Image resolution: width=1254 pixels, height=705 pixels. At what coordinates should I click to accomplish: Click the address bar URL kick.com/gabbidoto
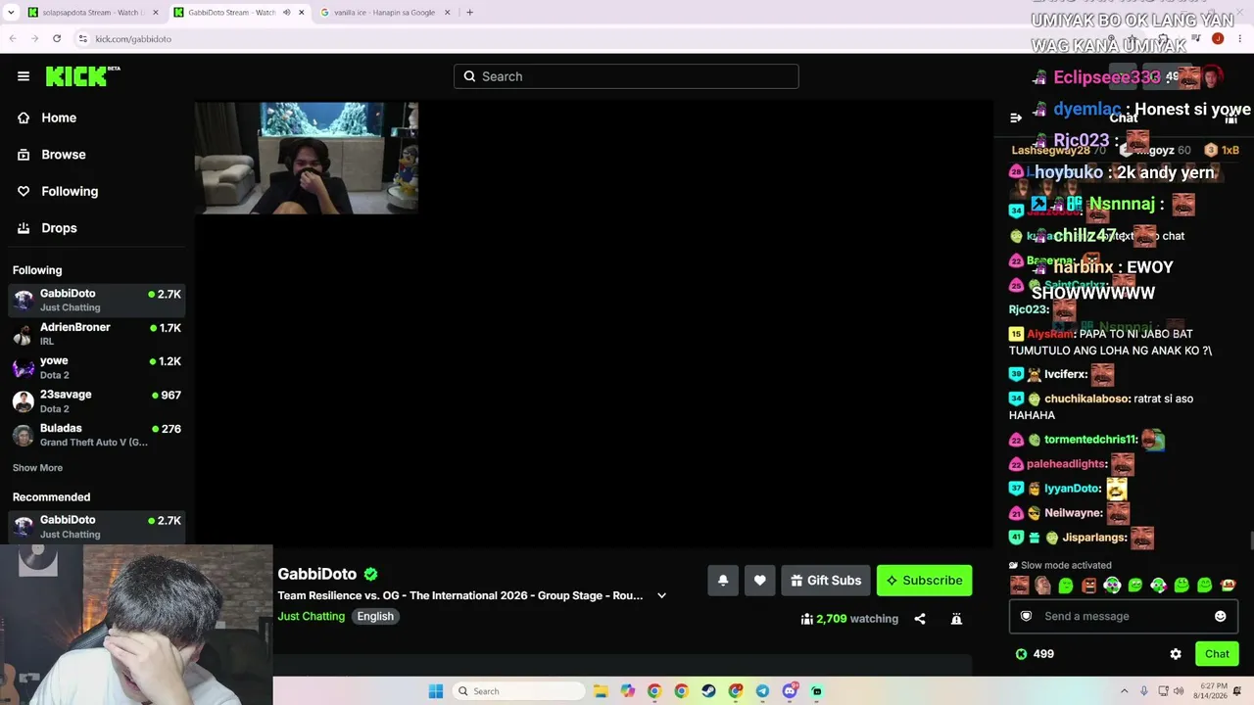tap(133, 39)
